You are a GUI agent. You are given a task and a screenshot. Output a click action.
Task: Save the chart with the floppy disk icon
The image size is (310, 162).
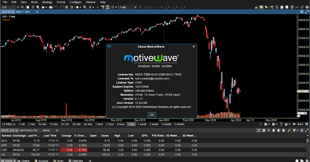click(33, 7)
